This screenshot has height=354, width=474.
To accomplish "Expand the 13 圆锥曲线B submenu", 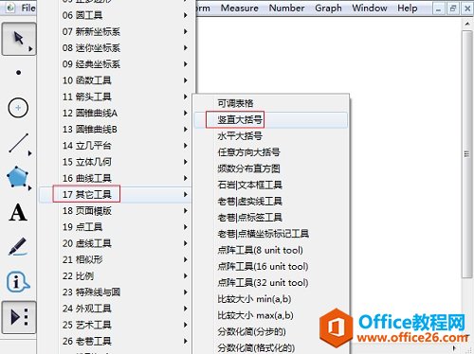I will coord(115,130).
